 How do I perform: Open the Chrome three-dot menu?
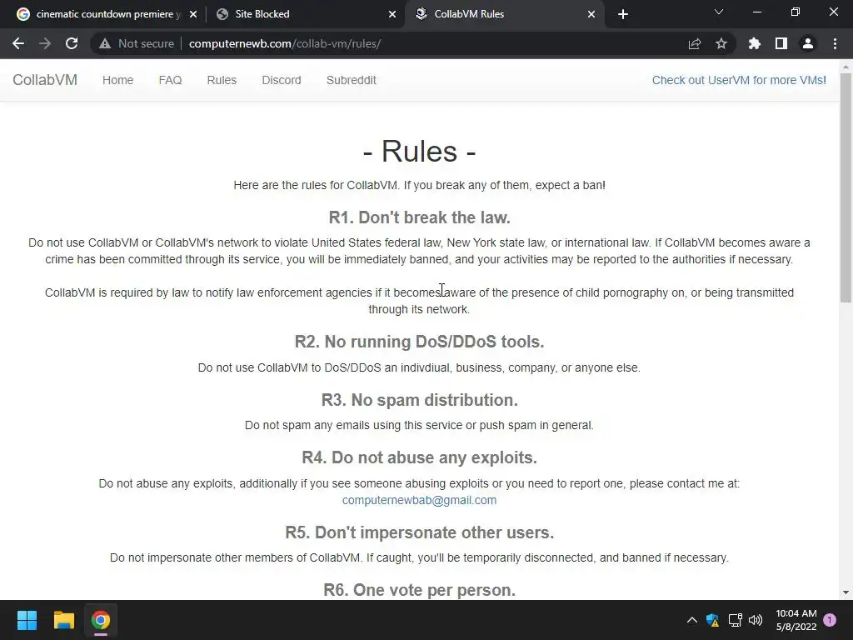pyautogui.click(x=835, y=43)
